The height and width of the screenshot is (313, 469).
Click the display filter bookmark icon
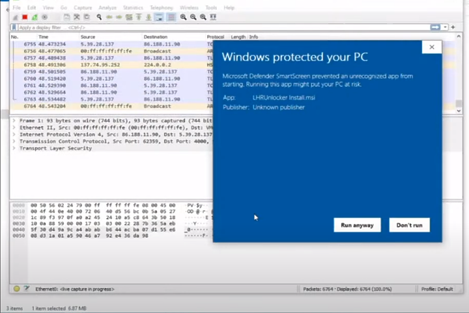click(x=14, y=27)
